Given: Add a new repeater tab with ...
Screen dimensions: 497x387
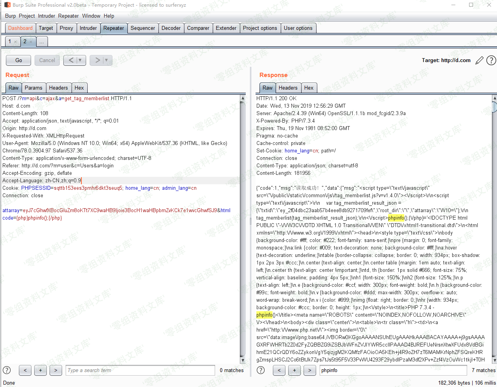Looking at the screenshot, I should [x=42, y=42].
